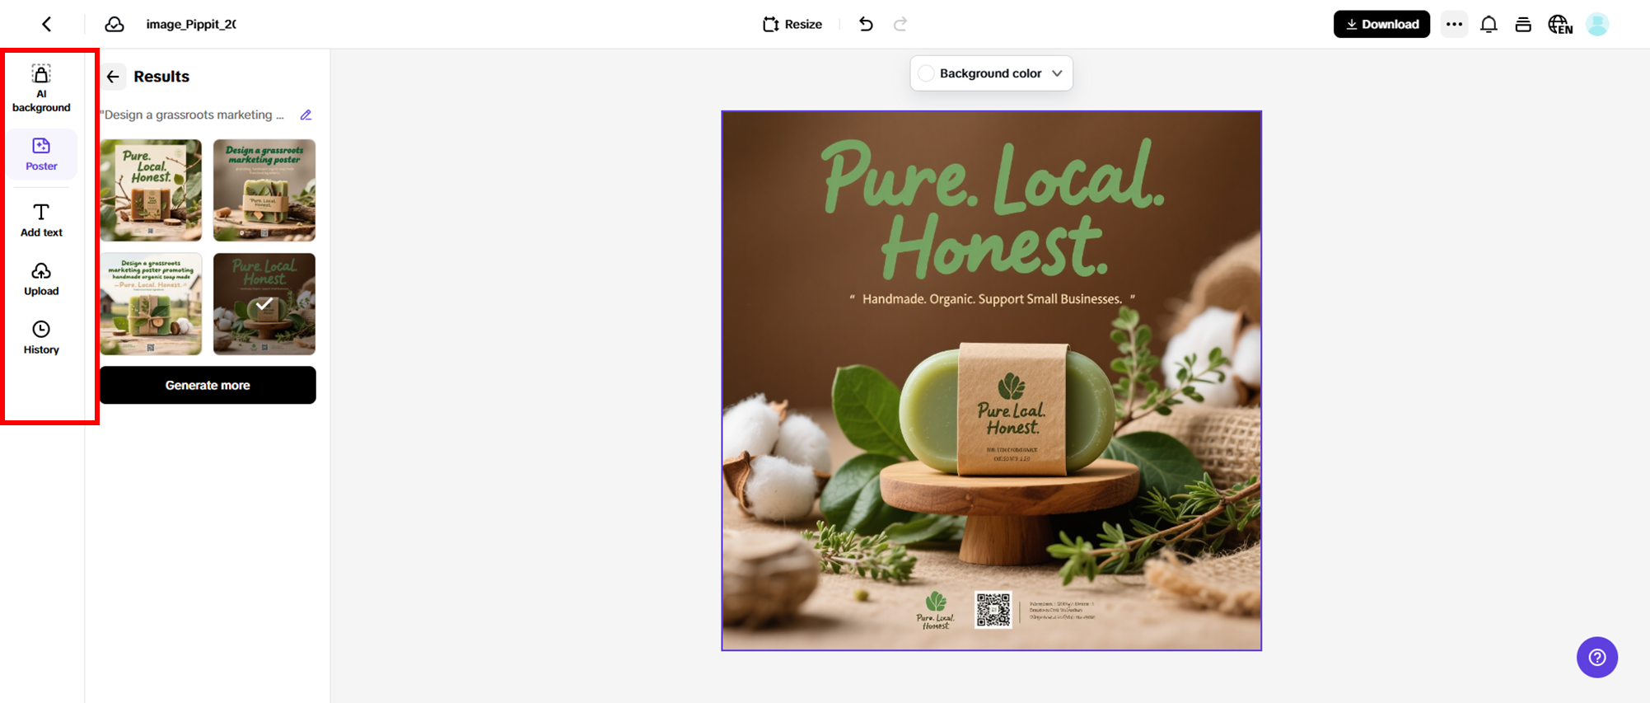Click the Resize button

click(x=792, y=24)
